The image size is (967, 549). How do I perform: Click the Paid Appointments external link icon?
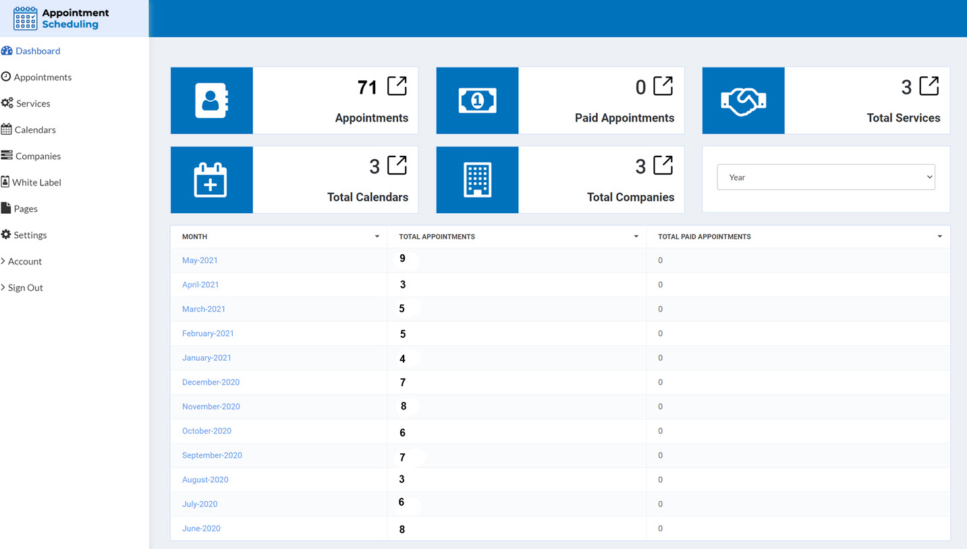[x=663, y=86]
